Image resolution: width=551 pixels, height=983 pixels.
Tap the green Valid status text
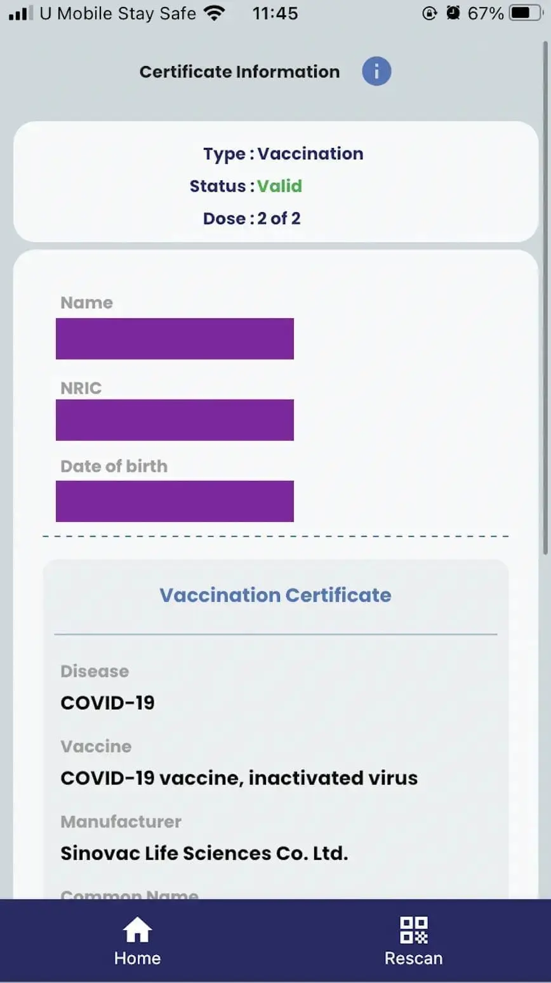pos(279,186)
